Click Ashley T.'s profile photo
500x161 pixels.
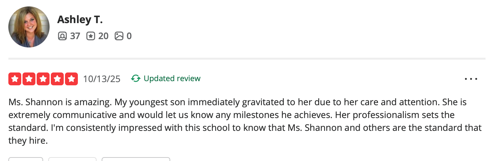(x=29, y=27)
